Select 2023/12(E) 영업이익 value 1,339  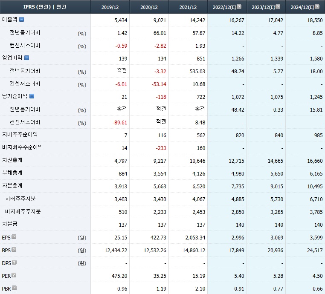click(277, 59)
